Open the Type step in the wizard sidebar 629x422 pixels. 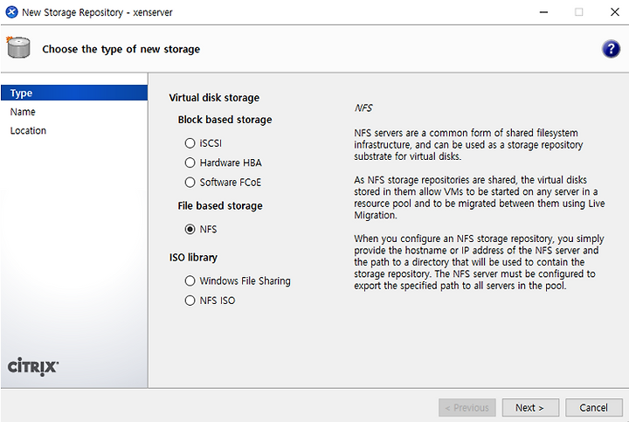tap(74, 93)
